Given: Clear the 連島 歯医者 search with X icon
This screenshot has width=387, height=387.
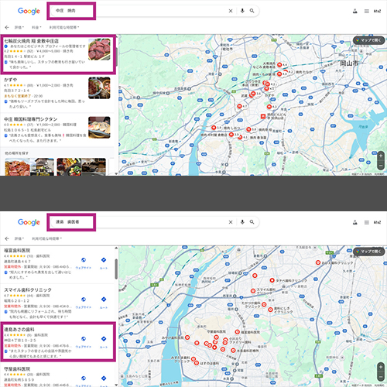Looking at the screenshot, I should point(231,222).
